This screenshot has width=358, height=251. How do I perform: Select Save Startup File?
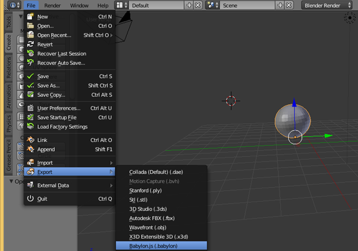(x=69, y=118)
